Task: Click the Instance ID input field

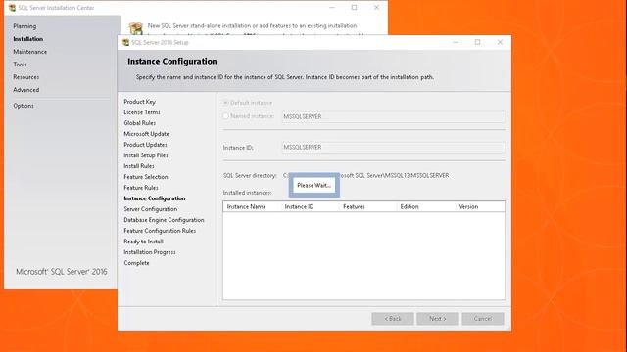Action: (393, 147)
